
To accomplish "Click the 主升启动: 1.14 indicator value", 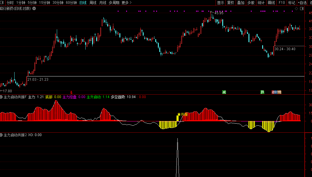I will [x=98, y=97].
